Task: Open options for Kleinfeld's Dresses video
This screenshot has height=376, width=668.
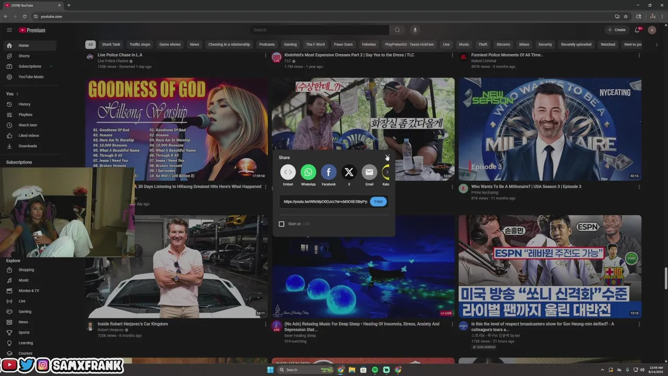Action: tap(452, 55)
